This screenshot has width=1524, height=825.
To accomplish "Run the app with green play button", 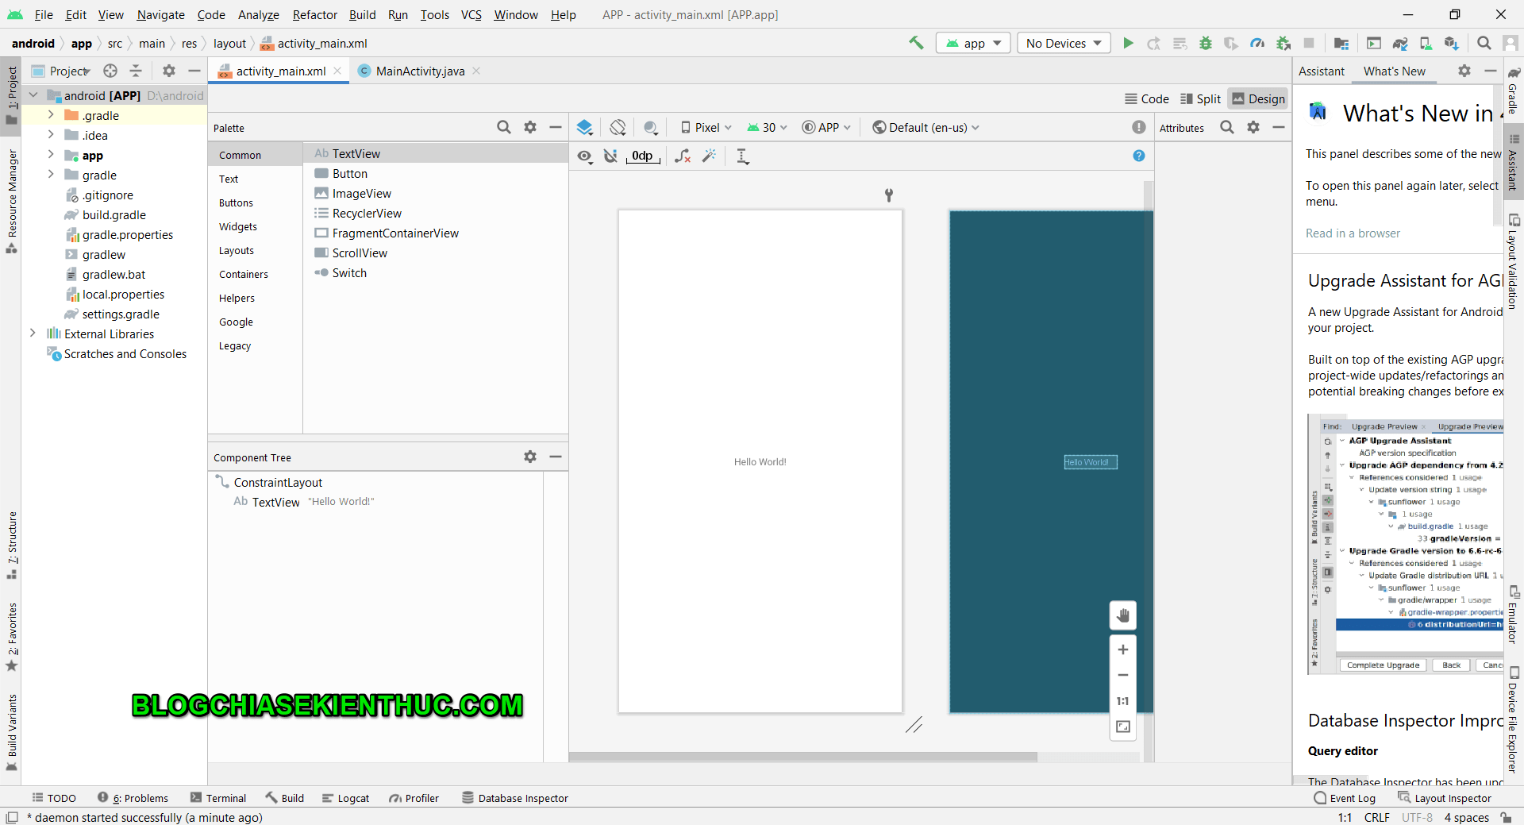I will [1128, 43].
